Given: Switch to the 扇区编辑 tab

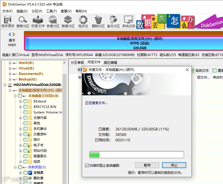Looking at the screenshot, I should [110, 62].
